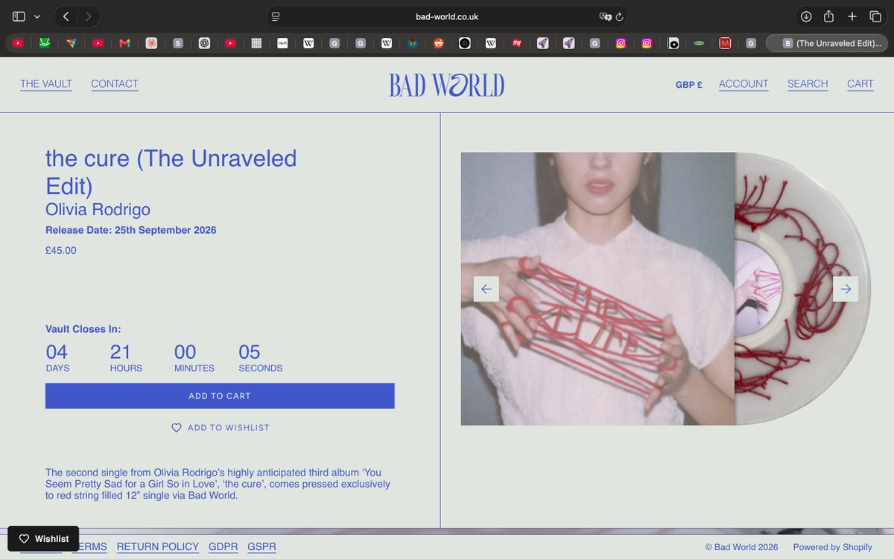Click the ADD TO CART button
The width and height of the screenshot is (894, 559).
tap(220, 396)
